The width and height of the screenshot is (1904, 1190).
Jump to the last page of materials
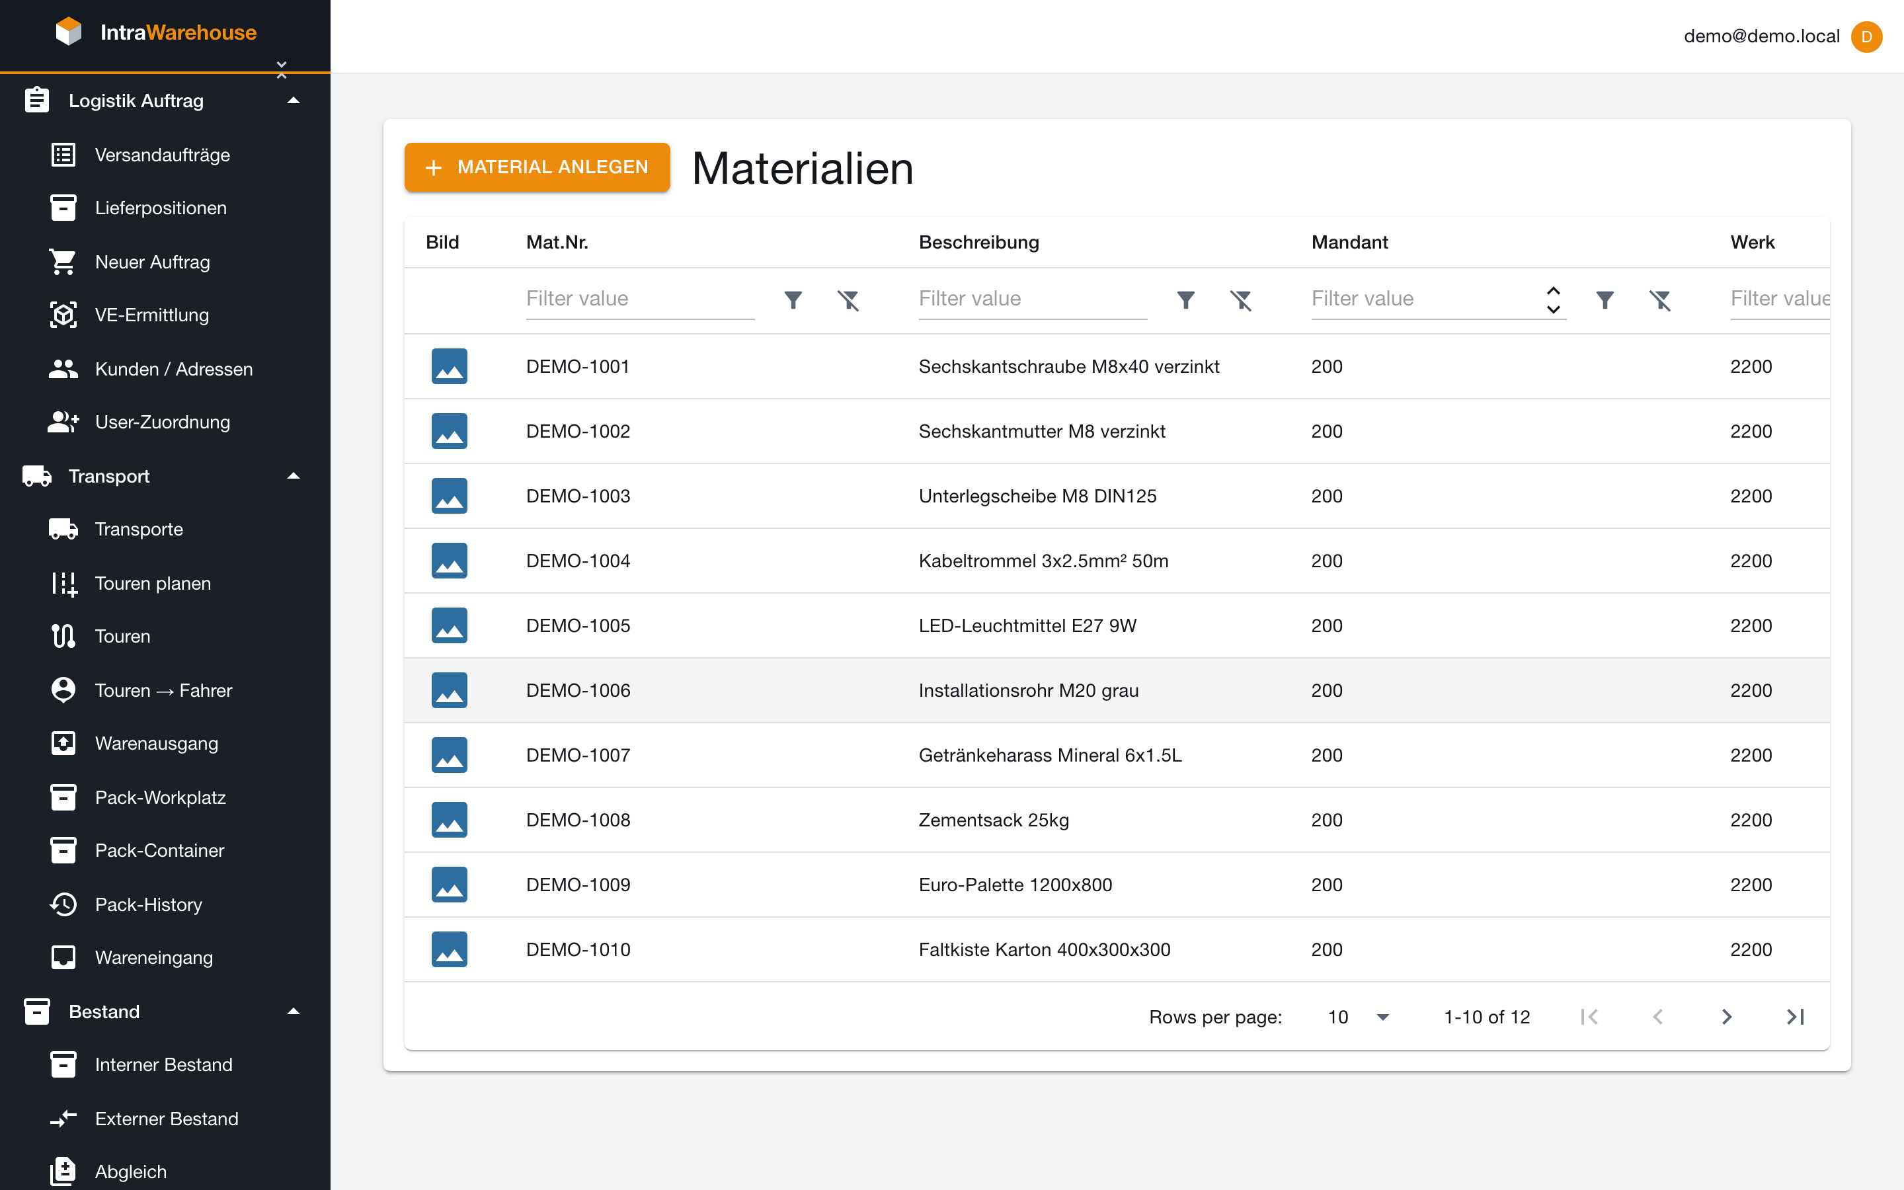(1796, 1017)
